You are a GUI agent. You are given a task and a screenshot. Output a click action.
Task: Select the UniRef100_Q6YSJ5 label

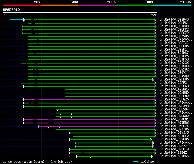pos(174,133)
